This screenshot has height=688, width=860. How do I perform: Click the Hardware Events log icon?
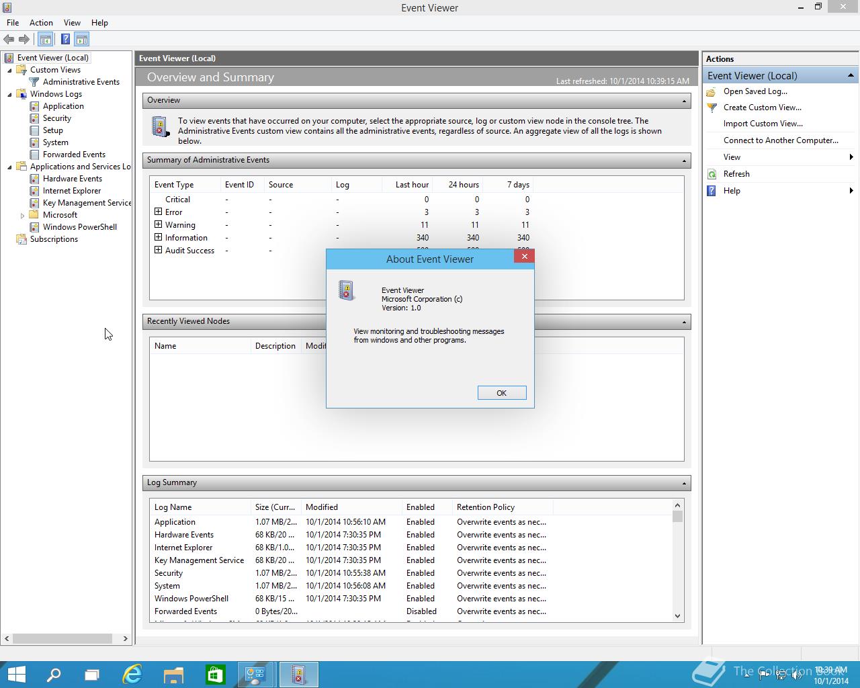coord(34,179)
